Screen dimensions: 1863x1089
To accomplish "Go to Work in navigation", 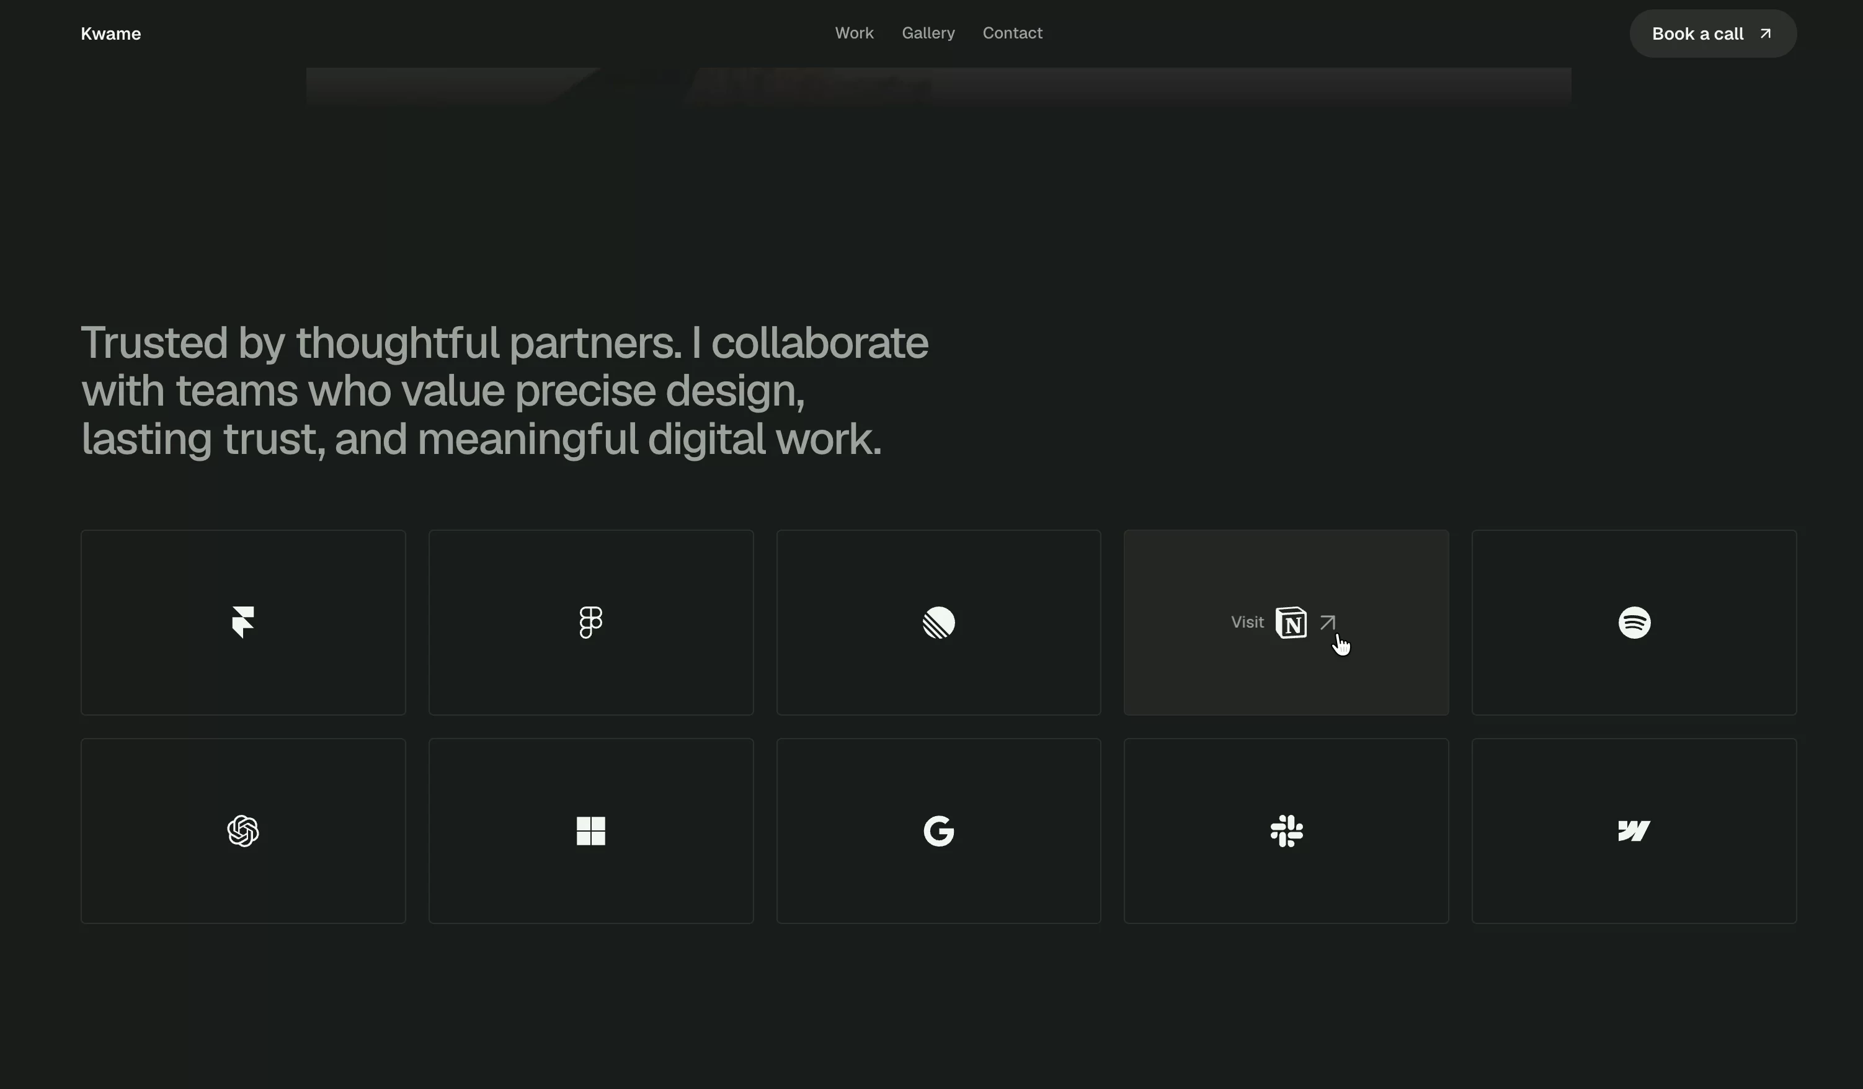I will tap(854, 33).
